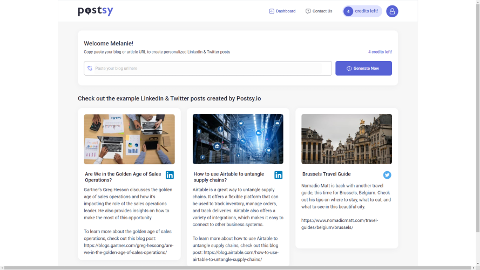
Task: Open the blogs.gartner.com link
Action: pos(129,249)
